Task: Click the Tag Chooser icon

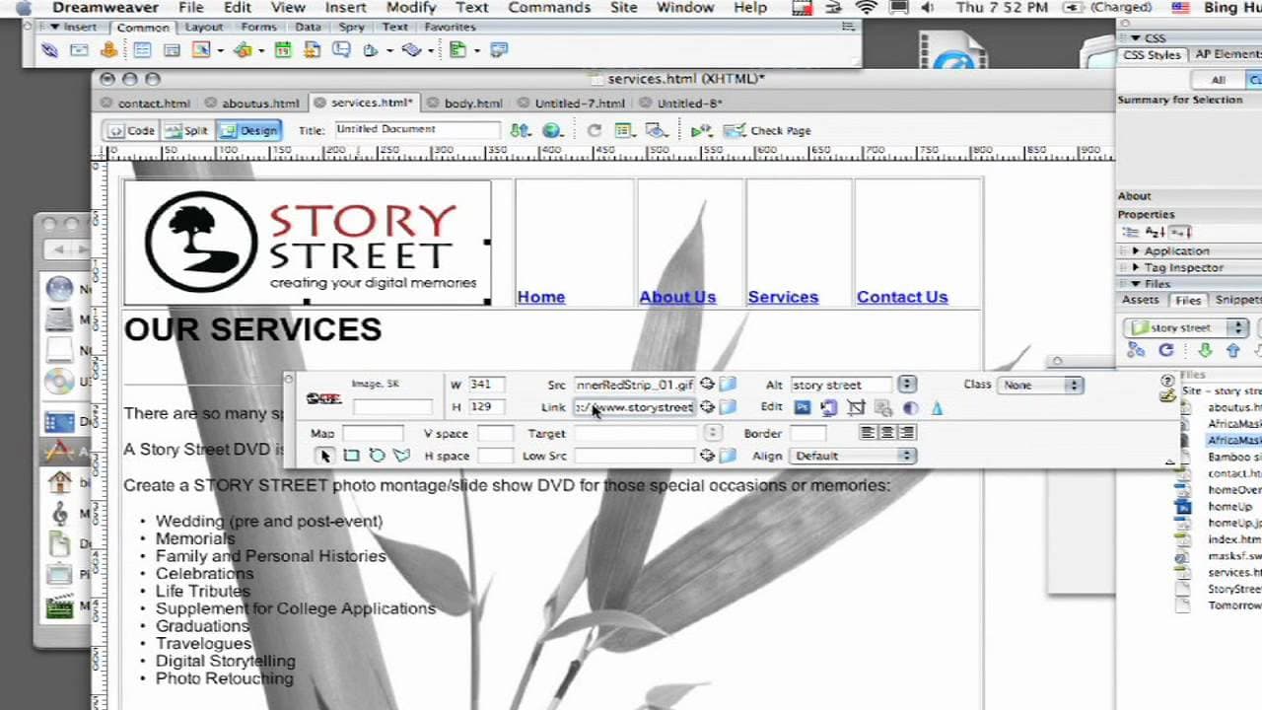Action: coord(499,50)
